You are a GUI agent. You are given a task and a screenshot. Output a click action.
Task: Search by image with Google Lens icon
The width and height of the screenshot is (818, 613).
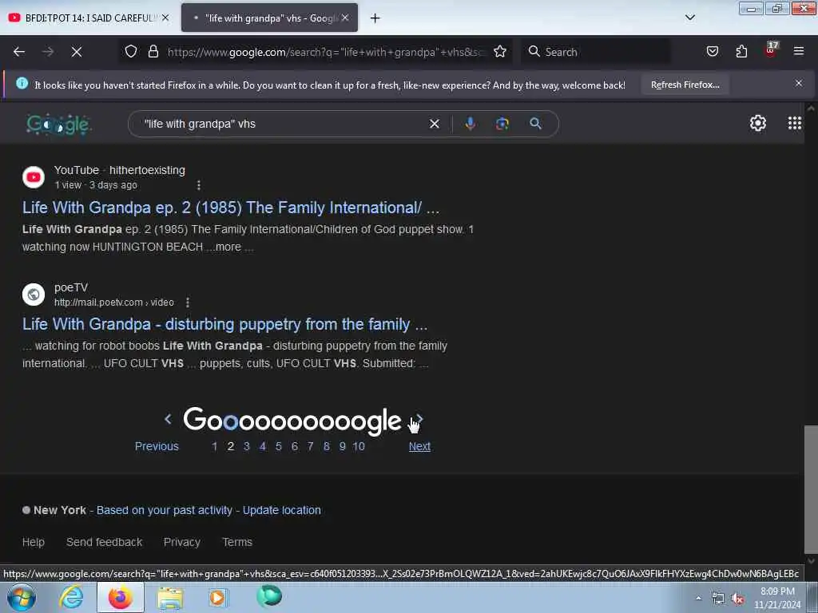coord(502,124)
